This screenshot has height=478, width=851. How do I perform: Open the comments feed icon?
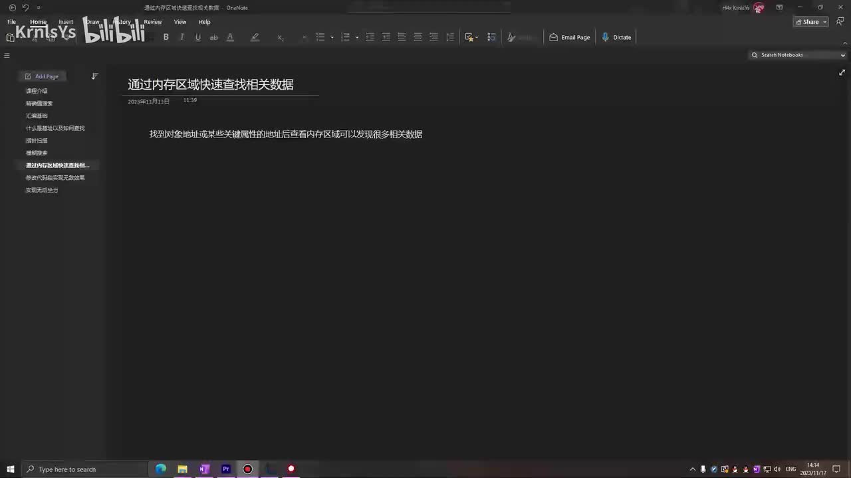click(840, 22)
